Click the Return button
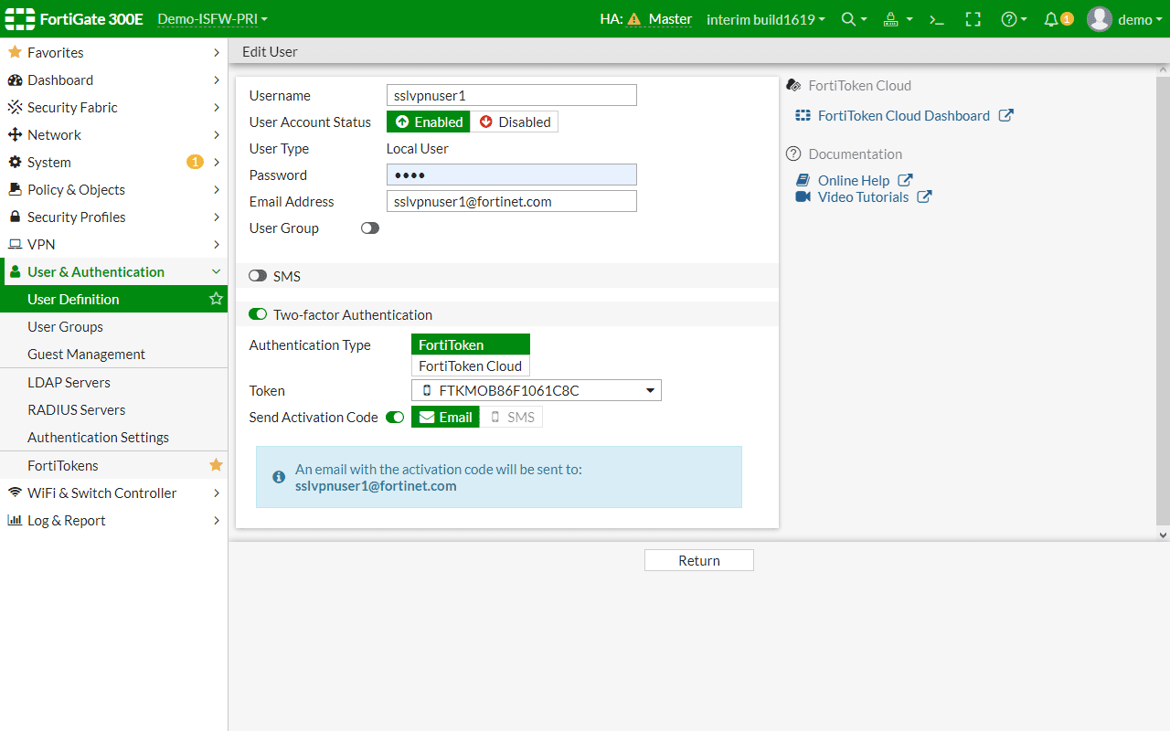 pyautogui.click(x=699, y=560)
